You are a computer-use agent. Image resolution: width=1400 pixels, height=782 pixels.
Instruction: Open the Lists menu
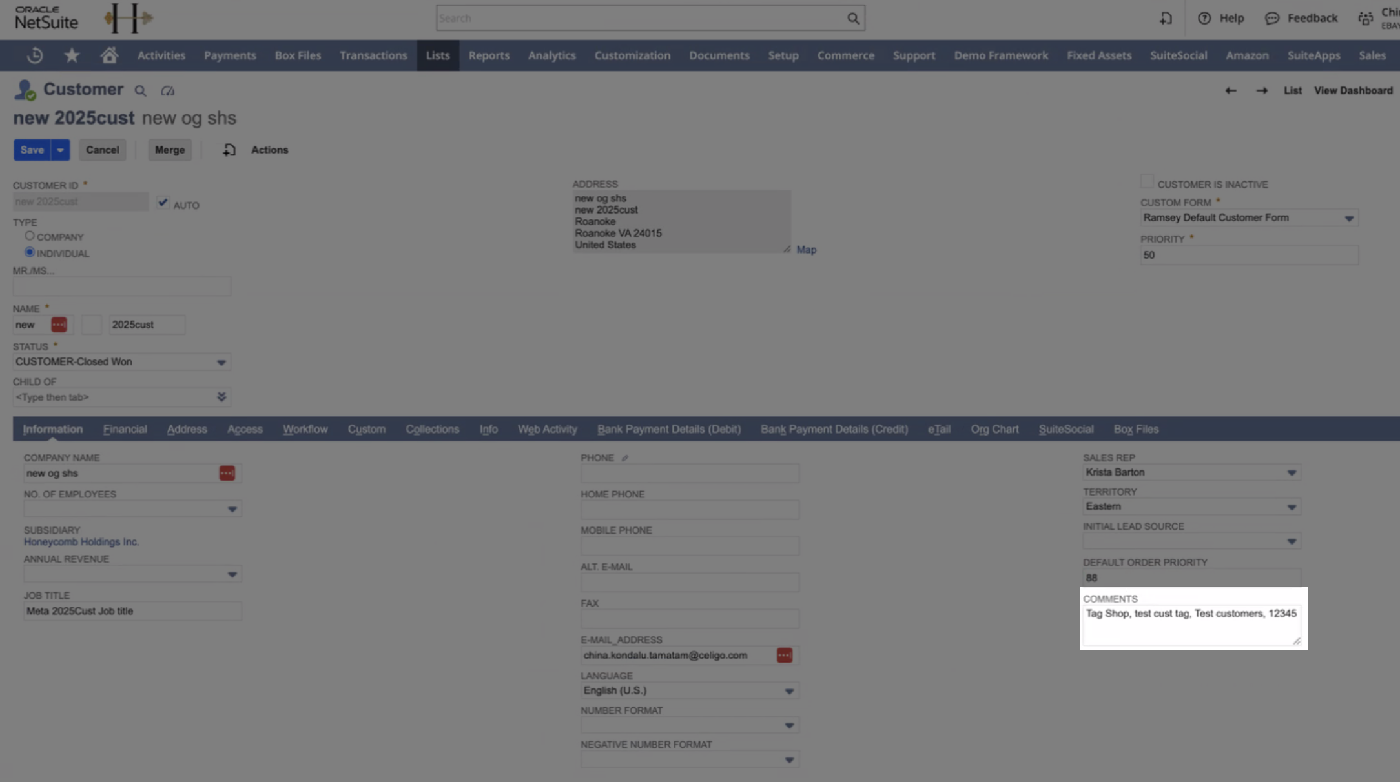point(438,55)
